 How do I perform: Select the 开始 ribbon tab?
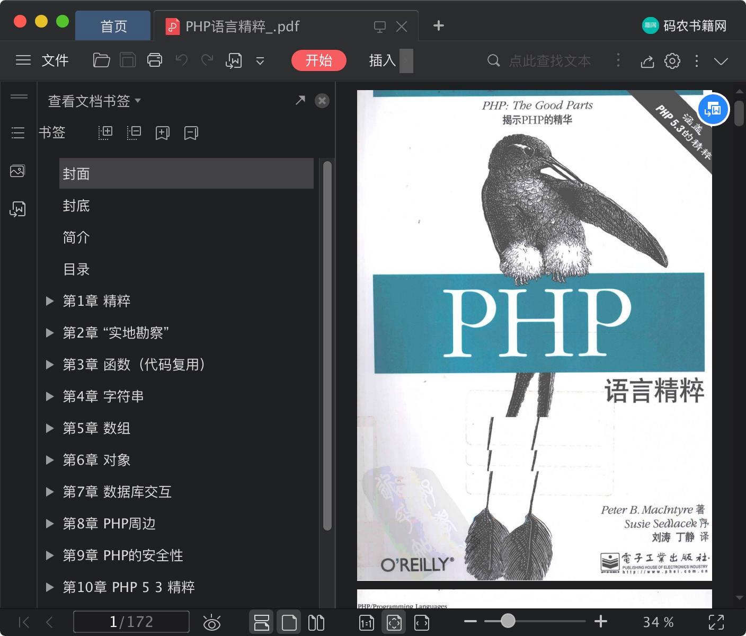click(x=319, y=60)
